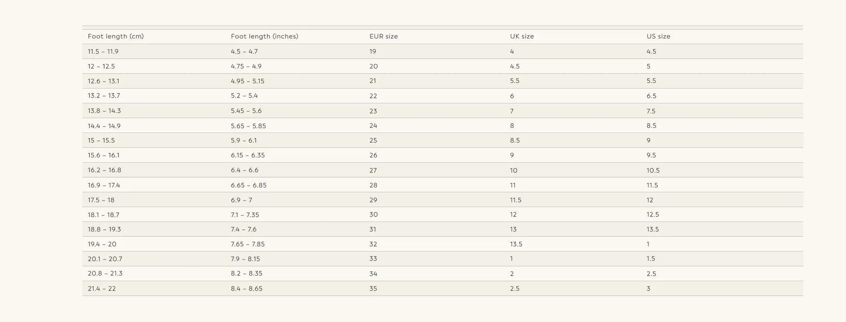Click the US size column header
The width and height of the screenshot is (846, 322).
[x=658, y=37]
